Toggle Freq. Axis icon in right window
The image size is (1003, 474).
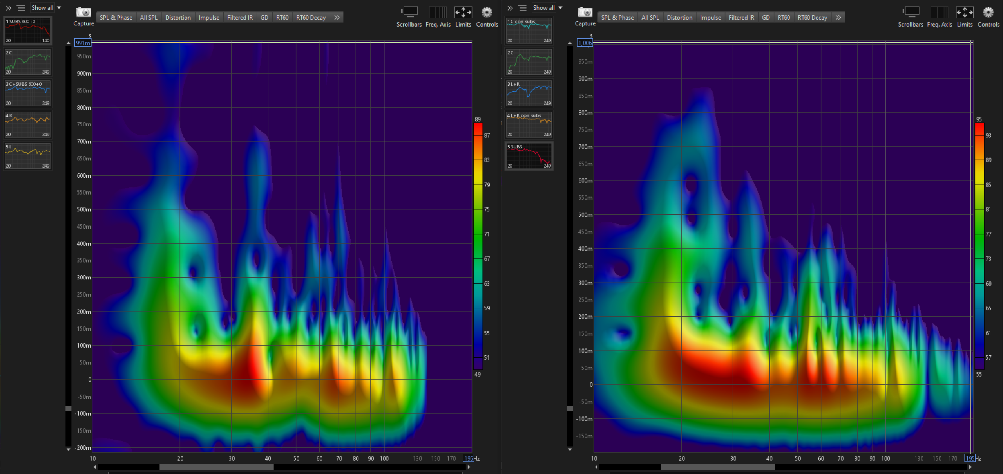[939, 13]
